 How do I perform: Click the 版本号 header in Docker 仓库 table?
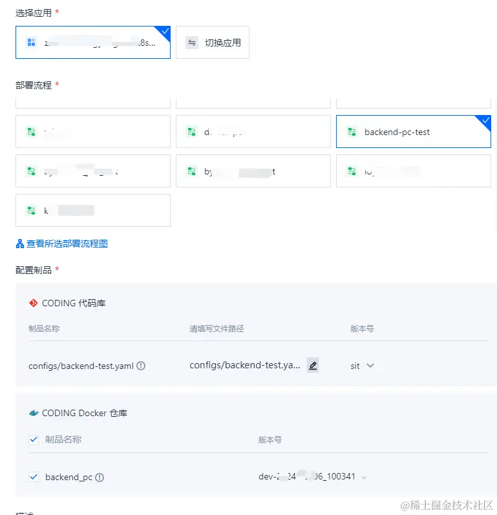pyautogui.click(x=270, y=440)
